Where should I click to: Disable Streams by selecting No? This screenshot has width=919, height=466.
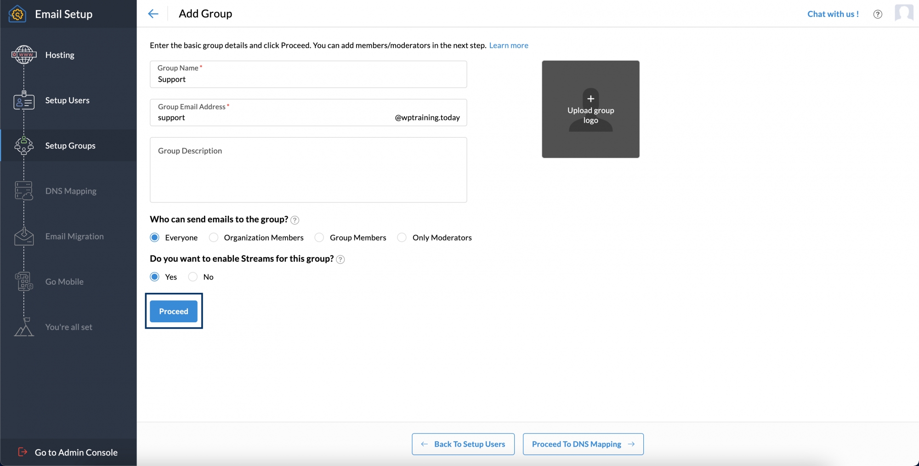click(x=193, y=276)
